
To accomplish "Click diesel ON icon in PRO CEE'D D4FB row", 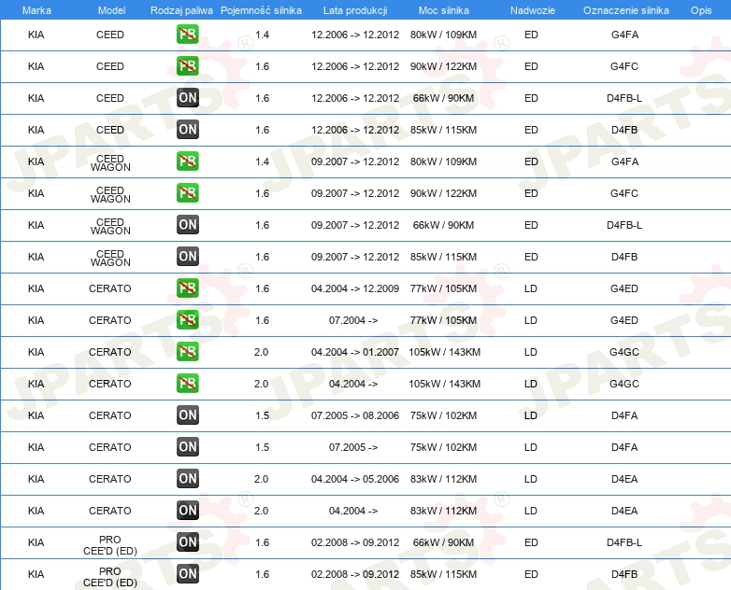I will coord(187,573).
